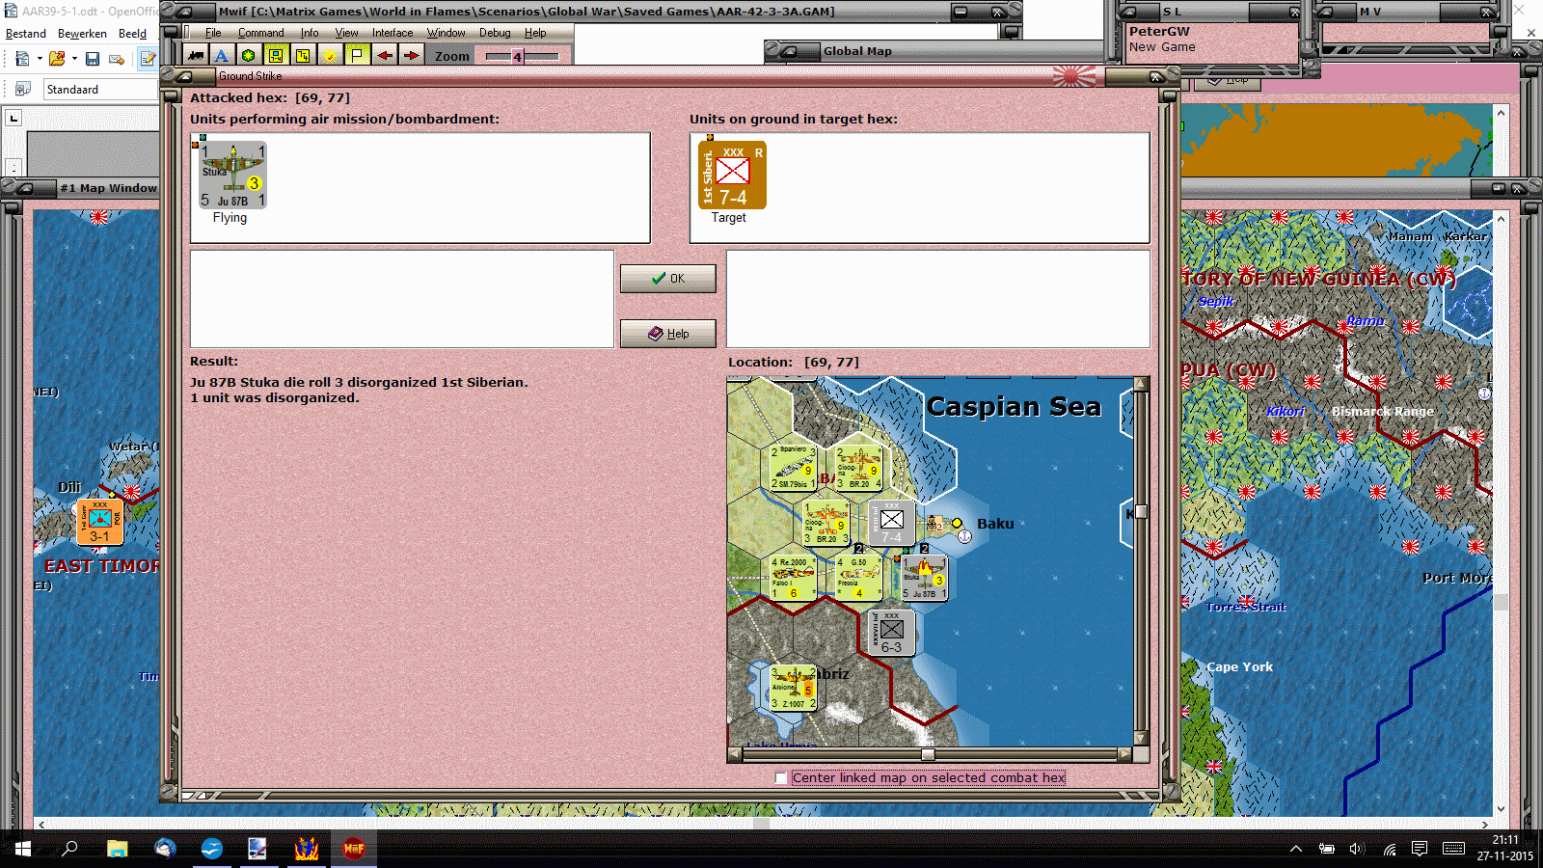Image resolution: width=1543 pixels, height=868 pixels.
Task: Open the Command menu
Action: pyautogui.click(x=261, y=33)
